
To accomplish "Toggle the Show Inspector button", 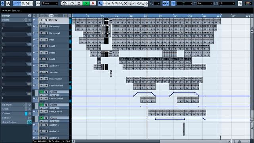I will (x=15, y=3).
